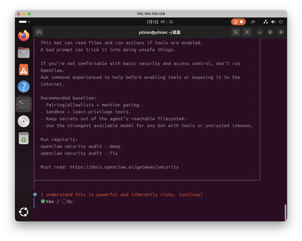Click 'Use the strongest available model' line
302x241 pixels.
click(147, 126)
